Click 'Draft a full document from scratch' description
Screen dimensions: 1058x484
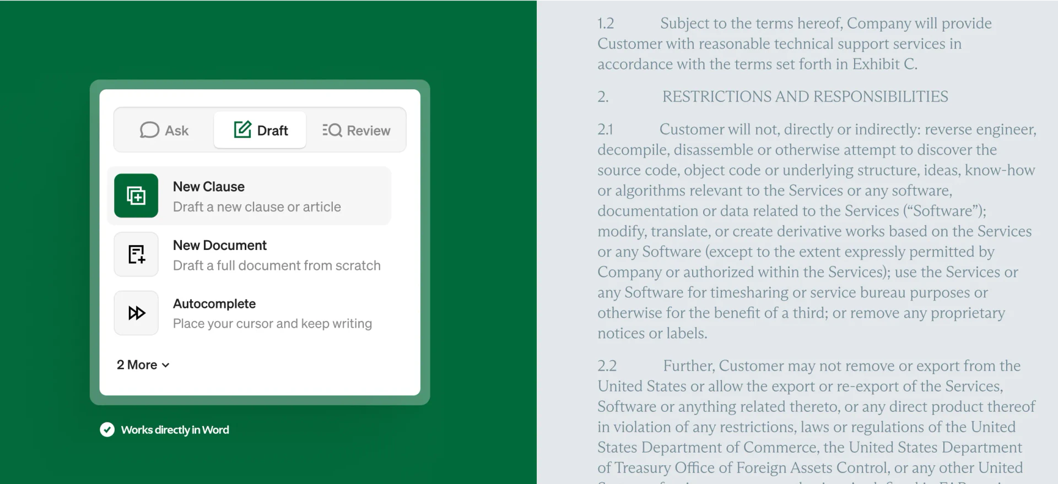click(276, 265)
